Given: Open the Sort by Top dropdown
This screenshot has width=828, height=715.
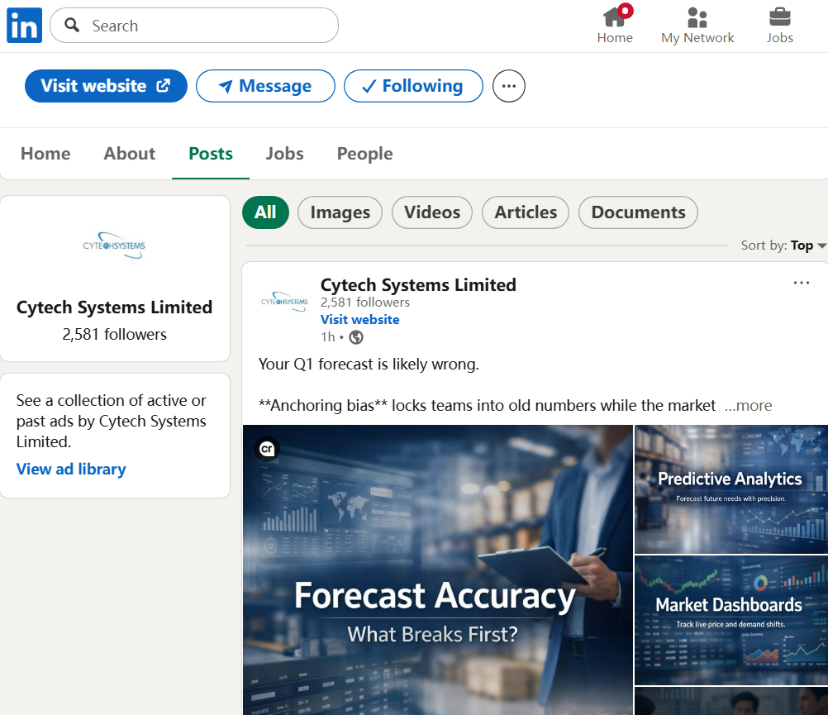Looking at the screenshot, I should click(x=783, y=245).
